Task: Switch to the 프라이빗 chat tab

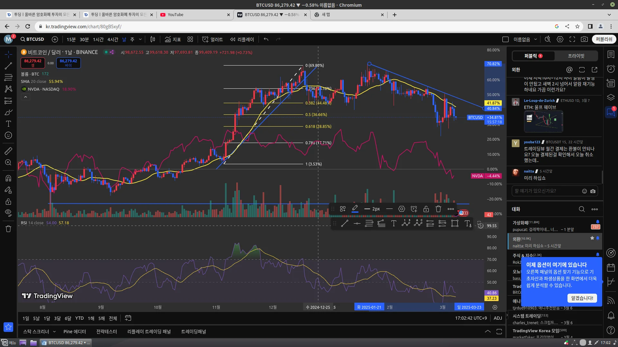Action: 576,56
